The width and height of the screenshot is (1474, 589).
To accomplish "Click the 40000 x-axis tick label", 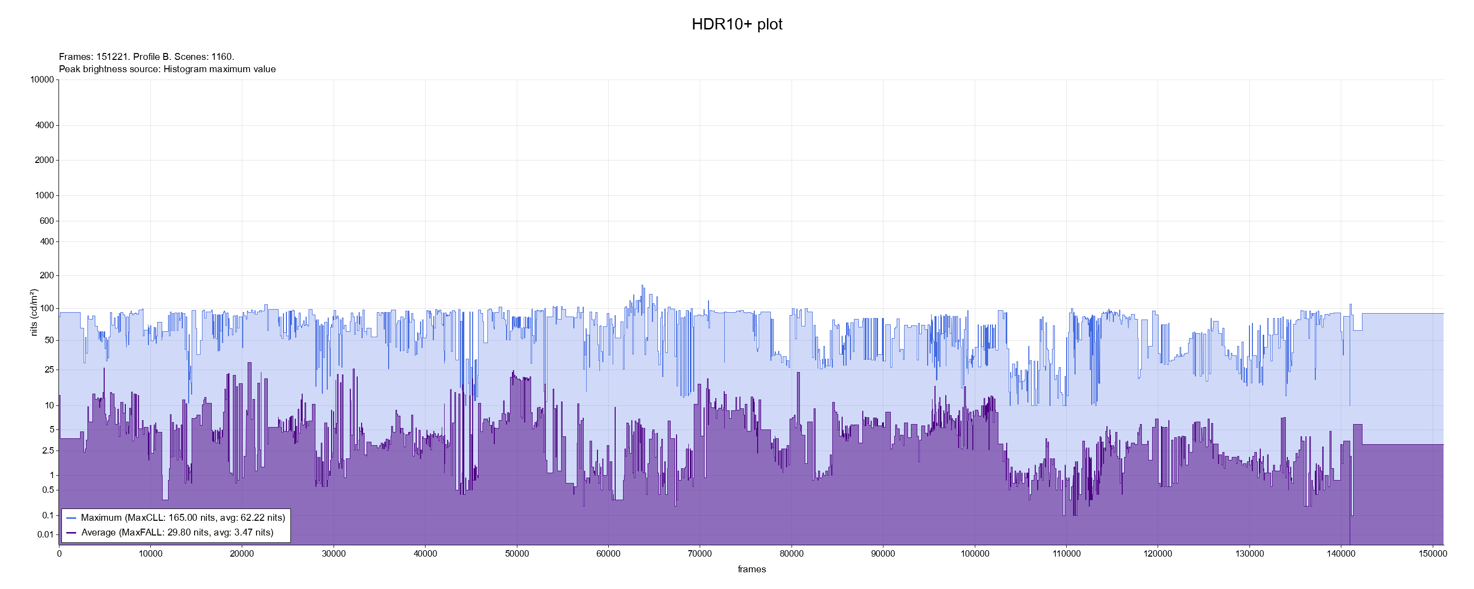I will pos(425,554).
